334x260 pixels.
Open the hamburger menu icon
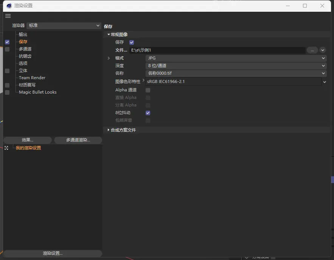[x=8, y=16]
